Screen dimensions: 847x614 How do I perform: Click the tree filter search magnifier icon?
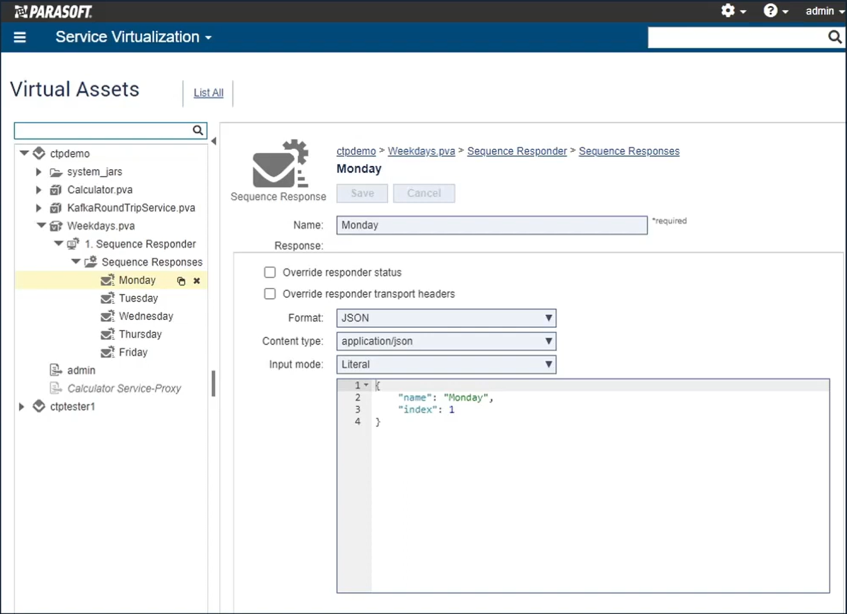click(198, 131)
